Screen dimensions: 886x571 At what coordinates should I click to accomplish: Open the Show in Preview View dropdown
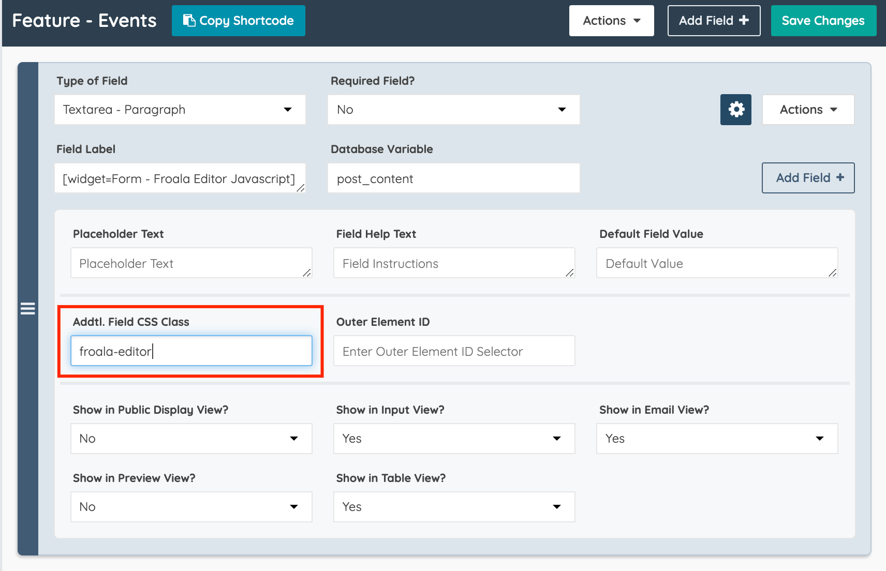pos(191,506)
